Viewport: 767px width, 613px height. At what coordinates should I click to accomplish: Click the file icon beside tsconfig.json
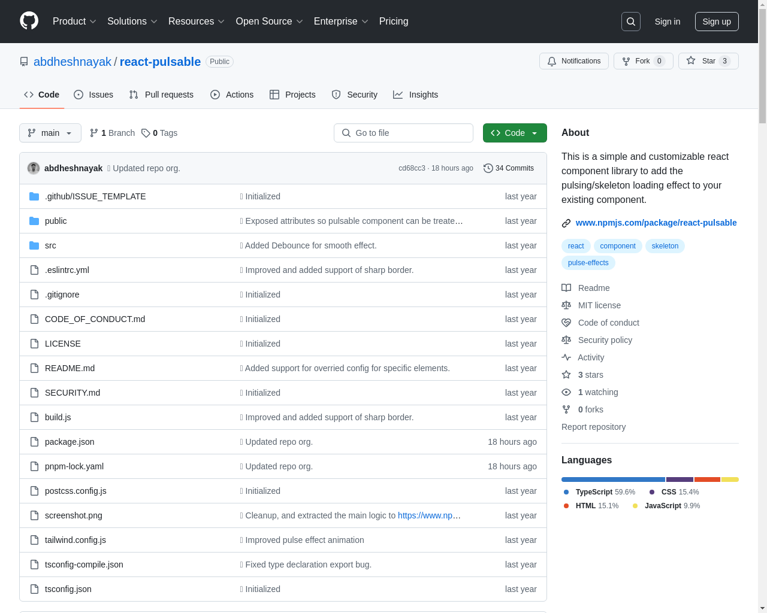pos(34,589)
